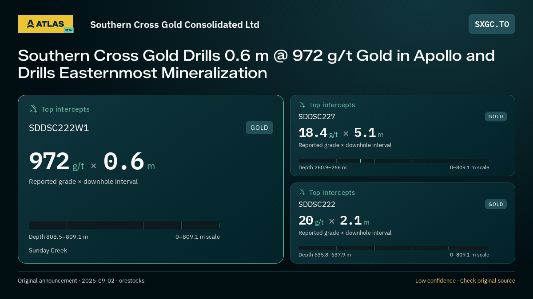533x299 pixels.
Task: Click the SDDSC227 depth scale bar
Action: 394,161
